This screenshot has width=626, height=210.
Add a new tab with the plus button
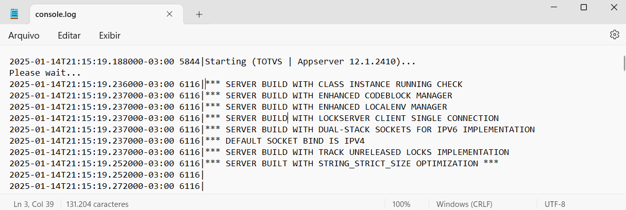pyautogui.click(x=199, y=14)
